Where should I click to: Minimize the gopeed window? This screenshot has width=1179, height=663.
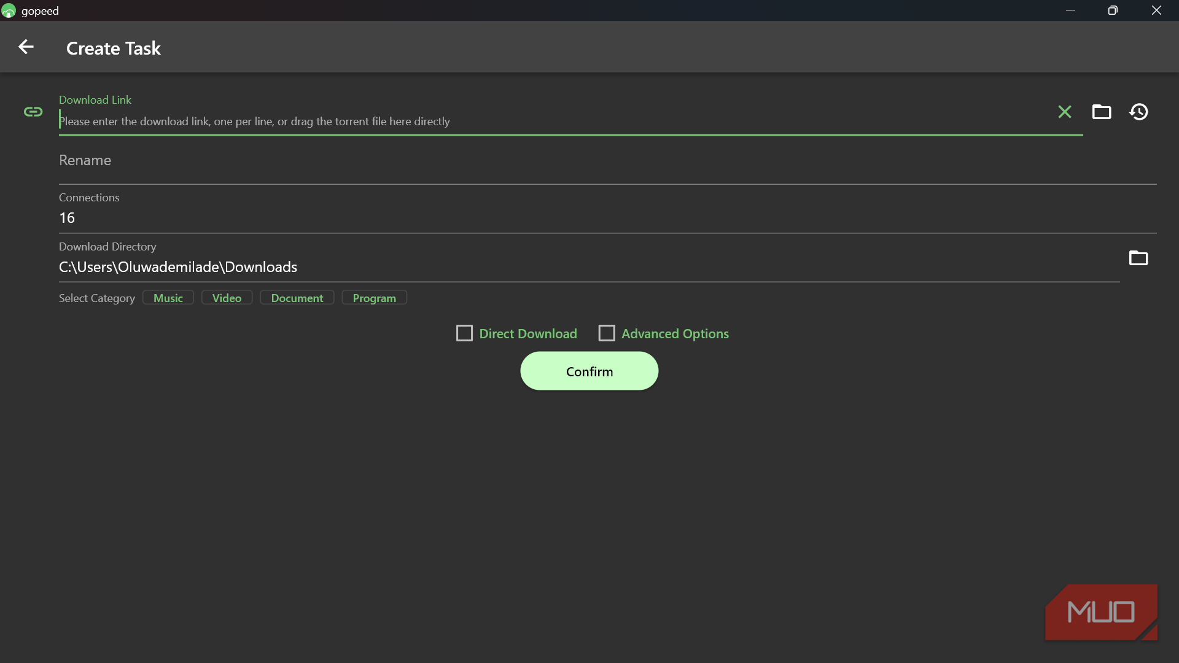click(x=1070, y=10)
